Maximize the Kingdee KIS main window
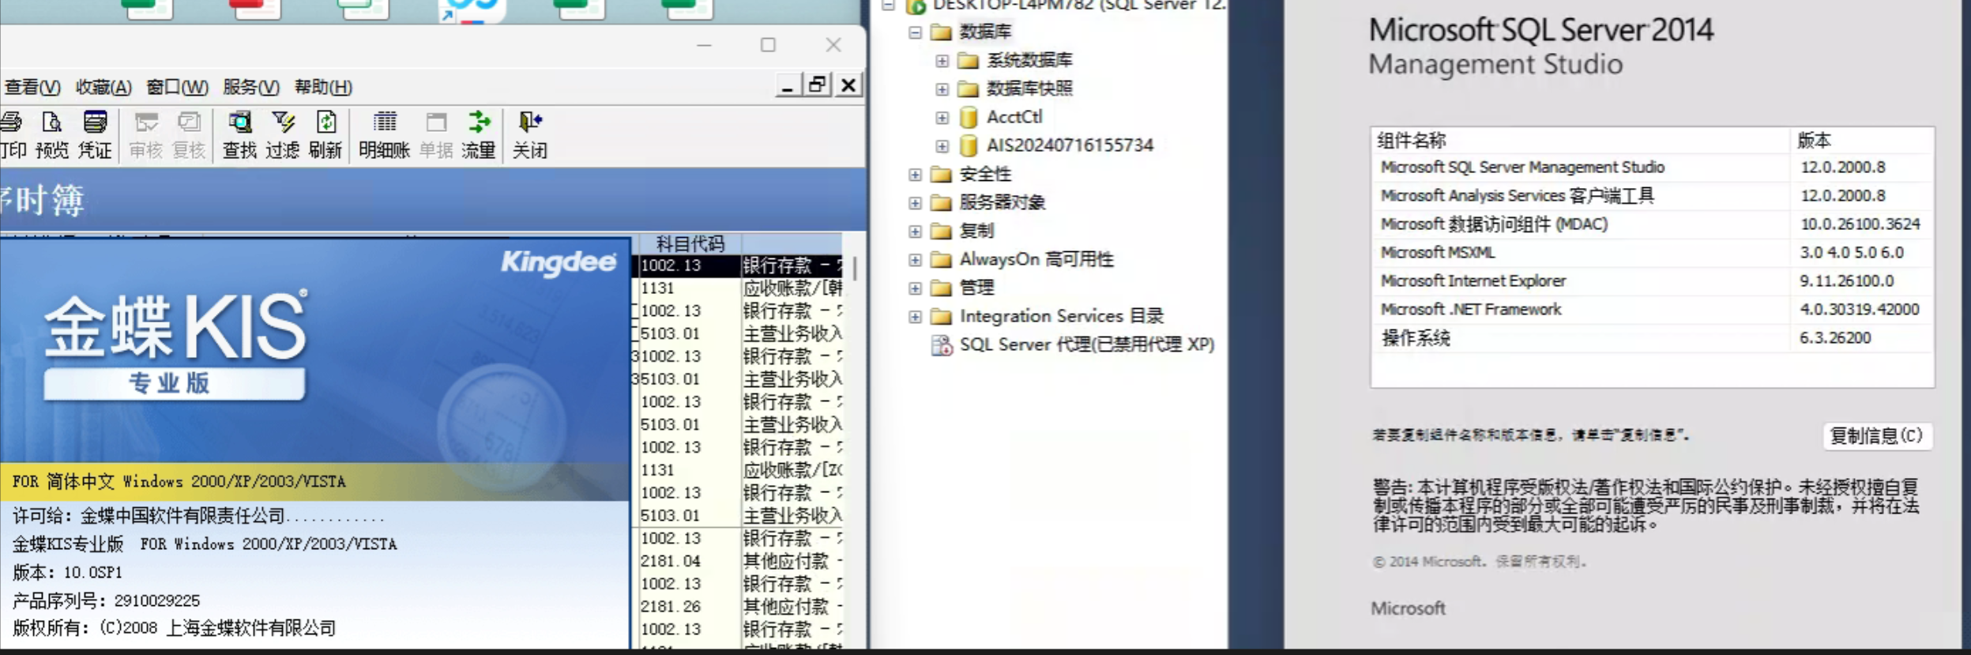1971x655 pixels. pos(768,45)
